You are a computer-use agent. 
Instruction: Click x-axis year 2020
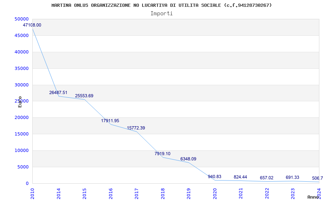point(215,193)
